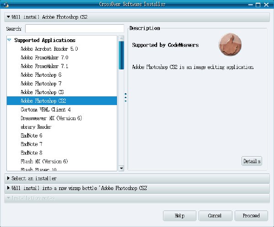Select EndNote 6

coord(62,136)
